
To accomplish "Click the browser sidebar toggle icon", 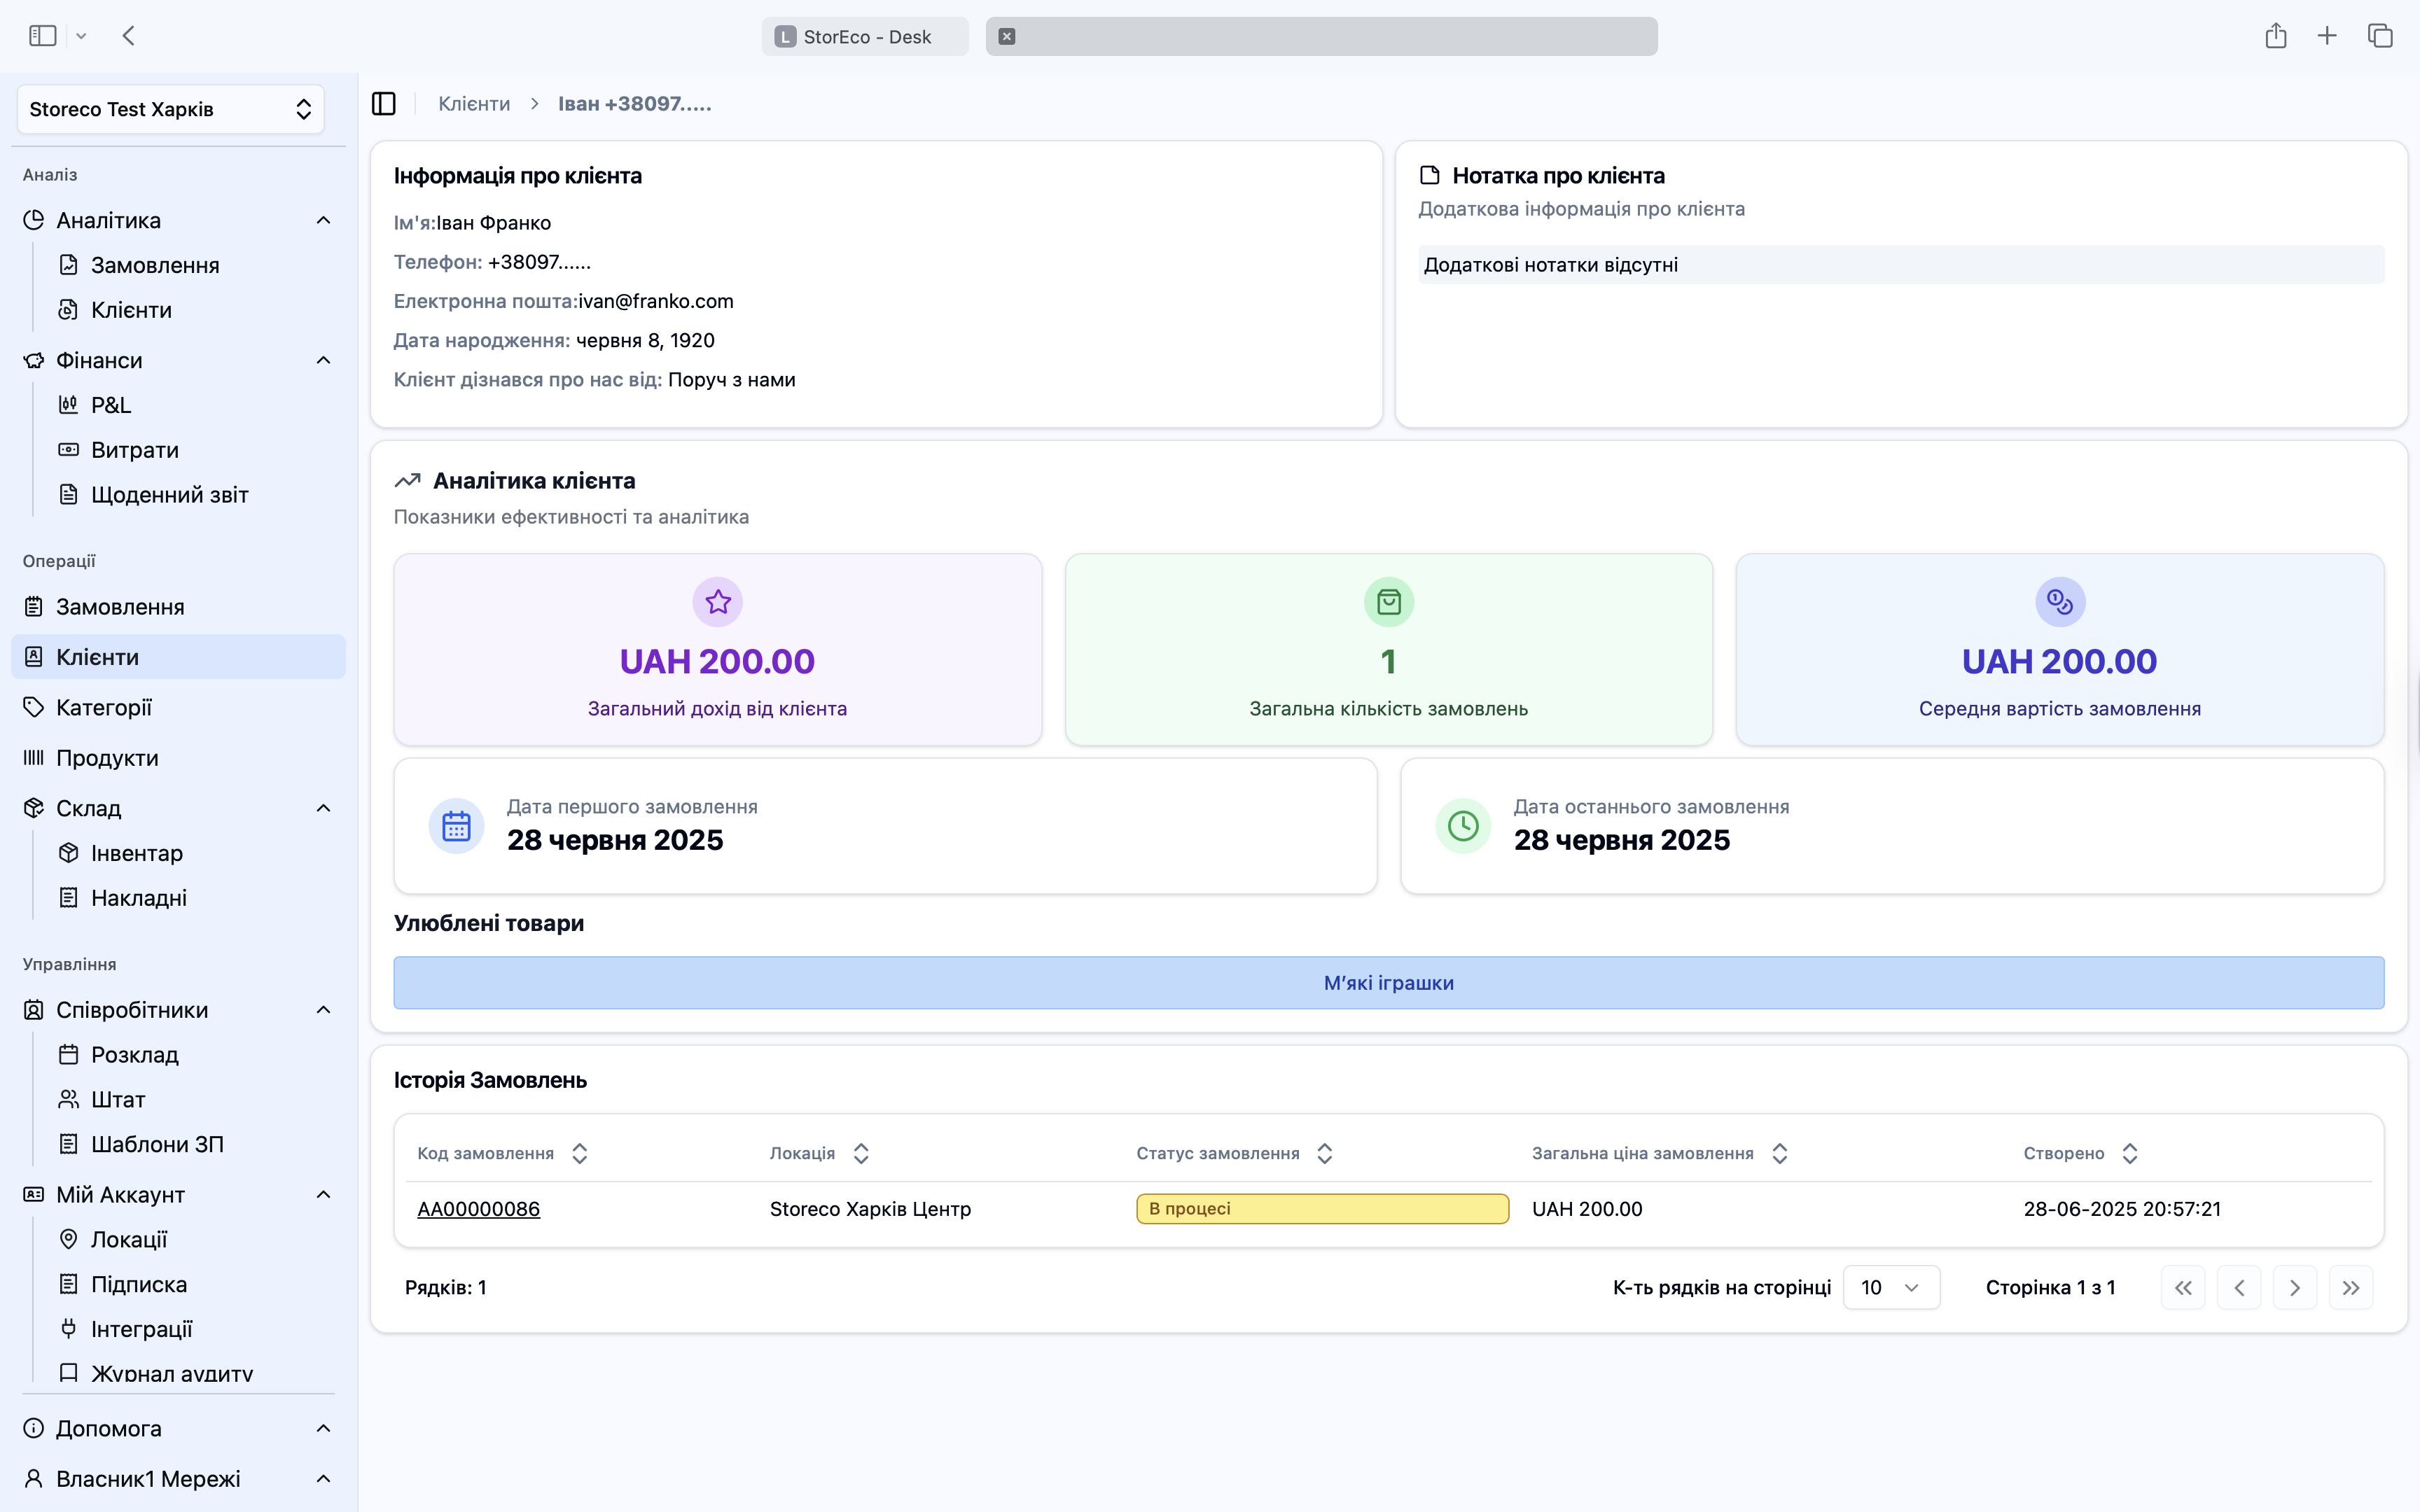I will 42,36.
